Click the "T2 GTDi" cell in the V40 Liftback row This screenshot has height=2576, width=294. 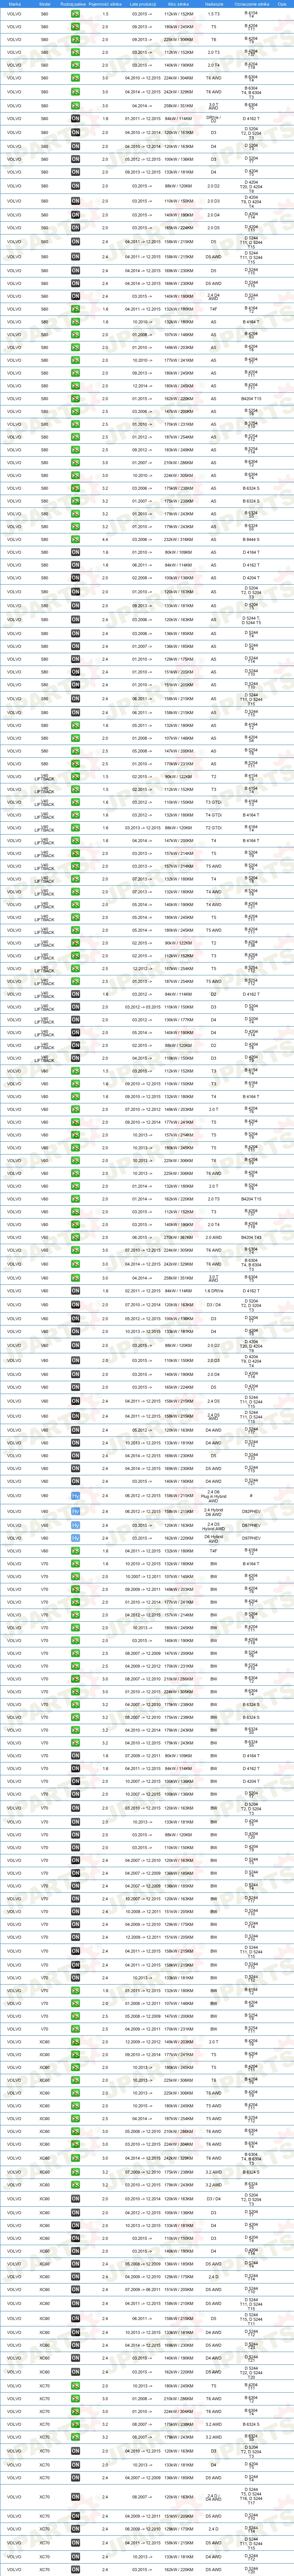214,828
